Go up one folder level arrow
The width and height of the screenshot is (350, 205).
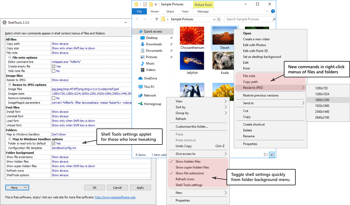157,19
